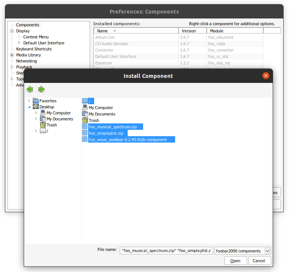Select Keyboard Shortcuts in Preferences tree
This screenshot has width=290, height=272.
pos(34,49)
